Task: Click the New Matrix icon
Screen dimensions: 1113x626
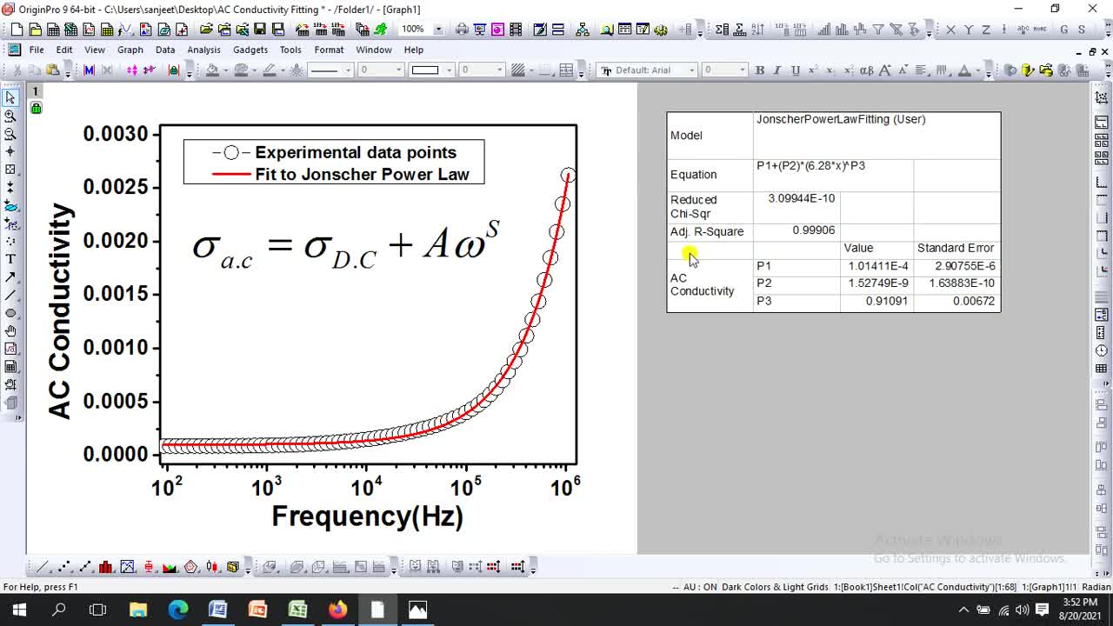Action: pos(107,29)
